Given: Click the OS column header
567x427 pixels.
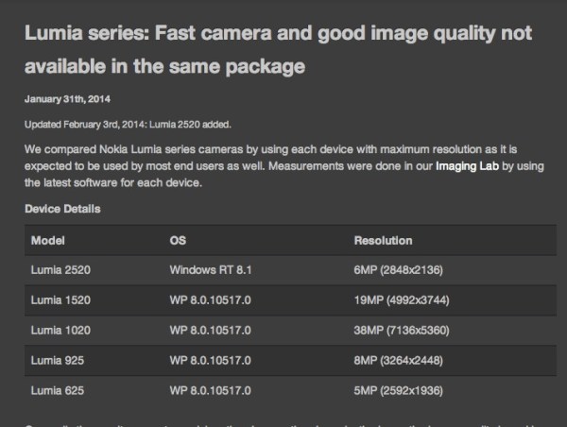Looking at the screenshot, I should pyautogui.click(x=179, y=240).
